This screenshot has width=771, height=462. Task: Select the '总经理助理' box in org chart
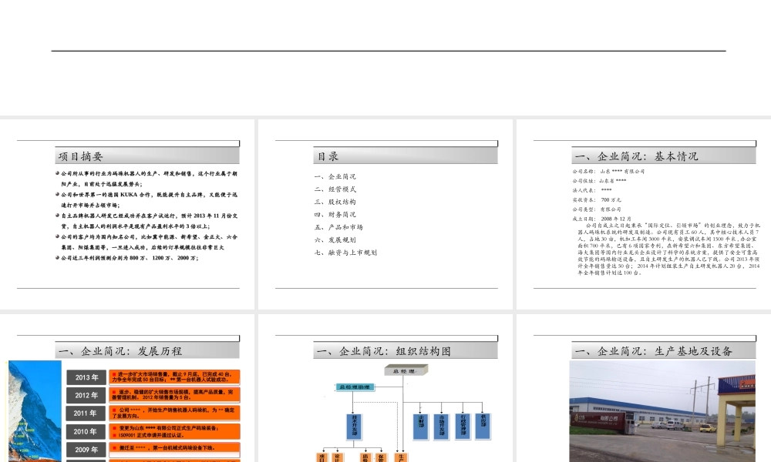[355, 387]
